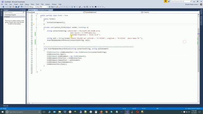The image size is (203, 114).
Task: Collapse the button1_Click method outlining toggle
Action: [36, 28]
